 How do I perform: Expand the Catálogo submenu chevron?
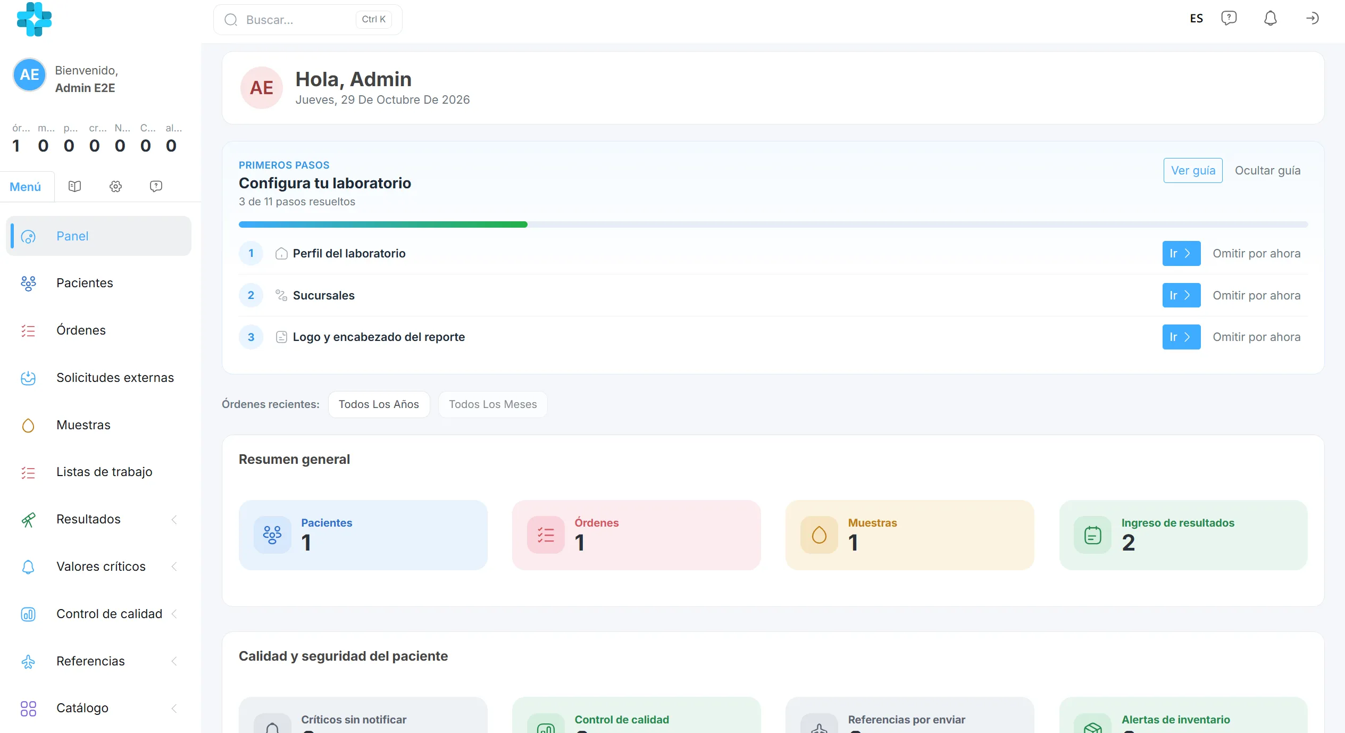tap(174, 708)
